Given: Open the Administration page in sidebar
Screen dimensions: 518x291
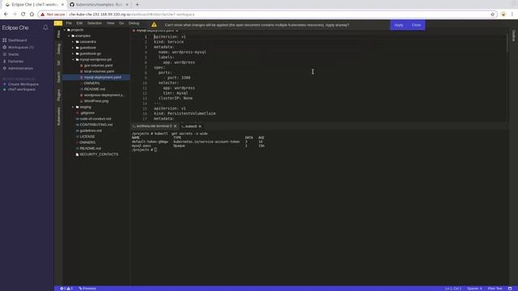Looking at the screenshot, I should tap(20, 68).
